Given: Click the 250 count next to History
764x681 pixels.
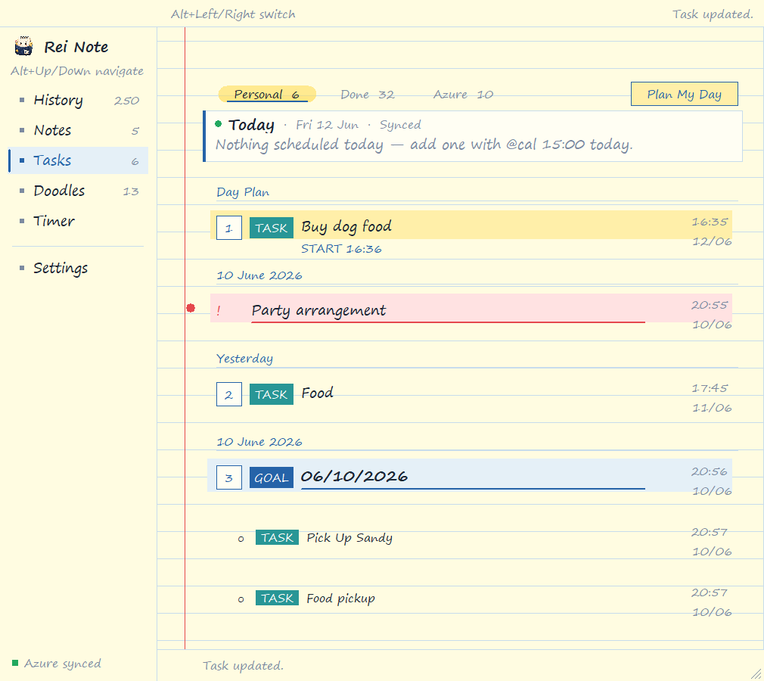Looking at the screenshot, I should pos(126,101).
